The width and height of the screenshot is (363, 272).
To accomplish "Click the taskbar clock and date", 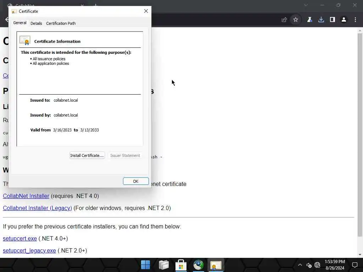I will tap(335, 265).
